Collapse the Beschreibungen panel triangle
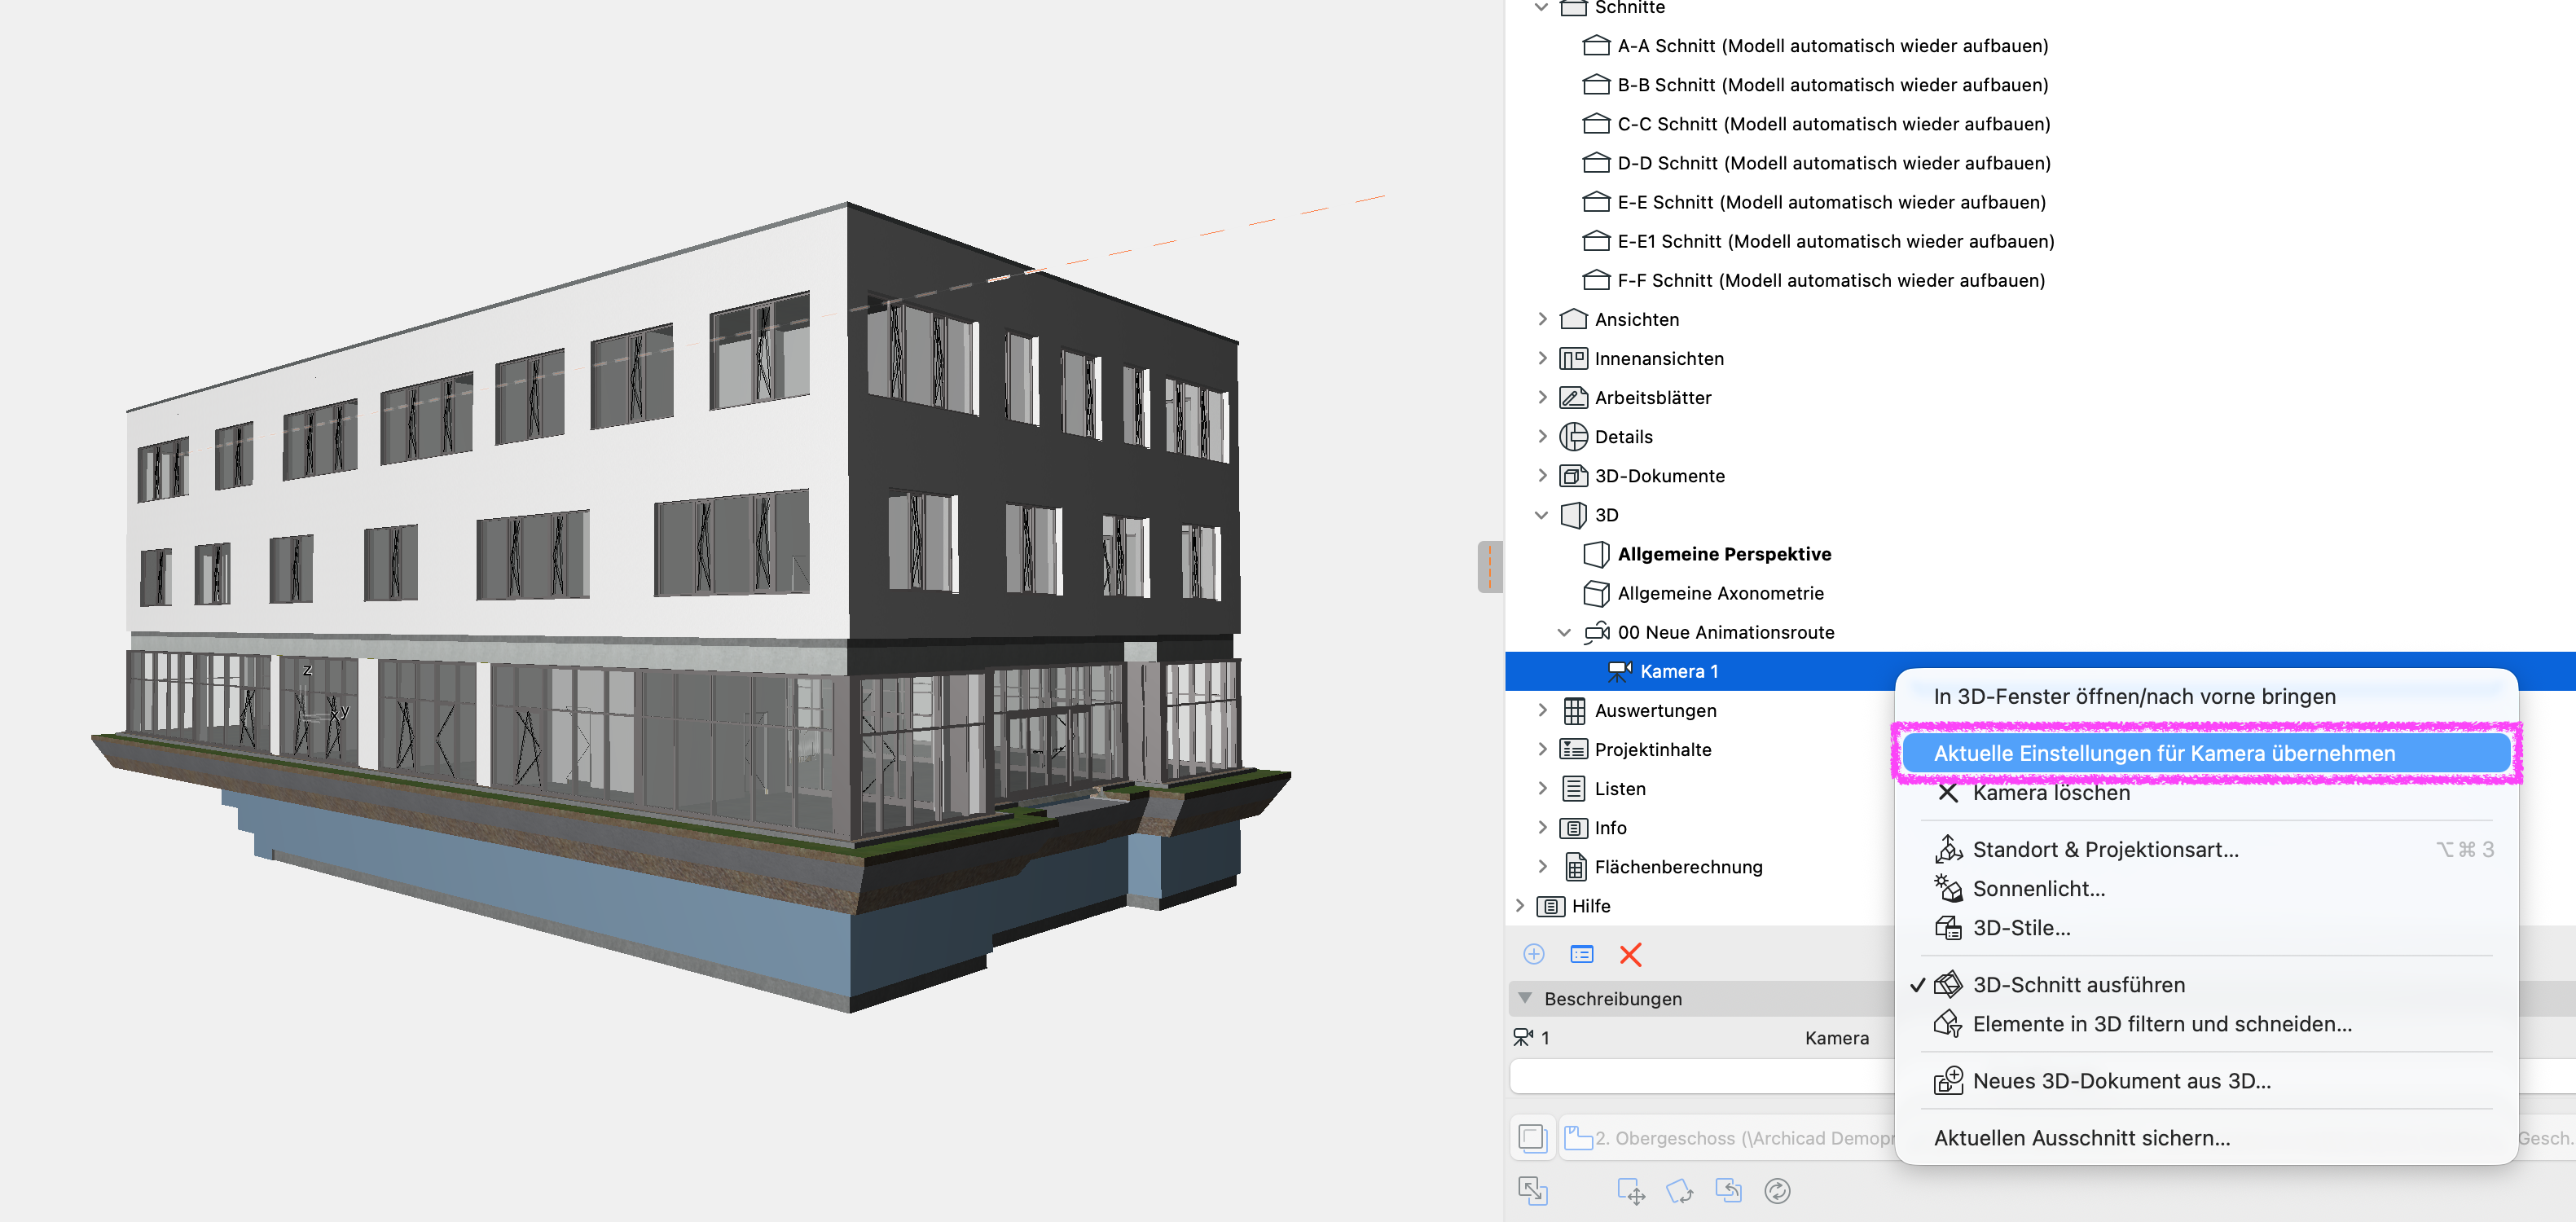This screenshot has width=2576, height=1222. 1524,997
